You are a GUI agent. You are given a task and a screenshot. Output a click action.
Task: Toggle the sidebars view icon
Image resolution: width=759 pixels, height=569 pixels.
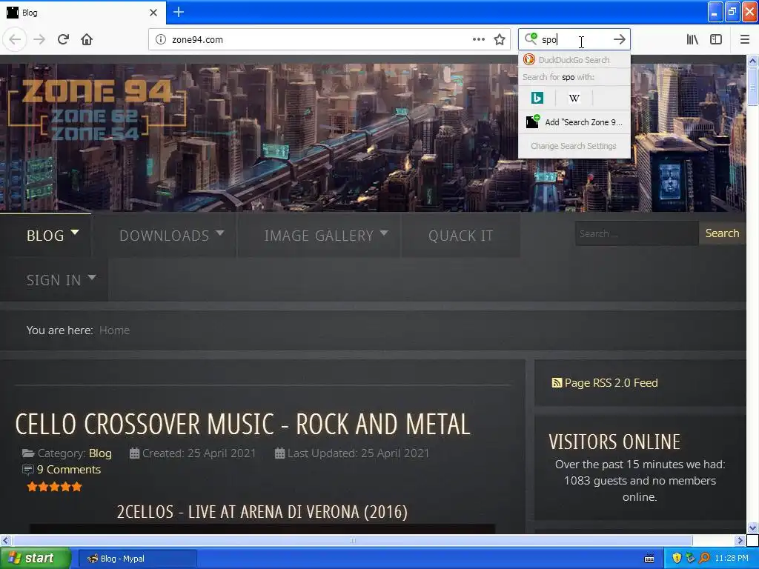click(716, 39)
